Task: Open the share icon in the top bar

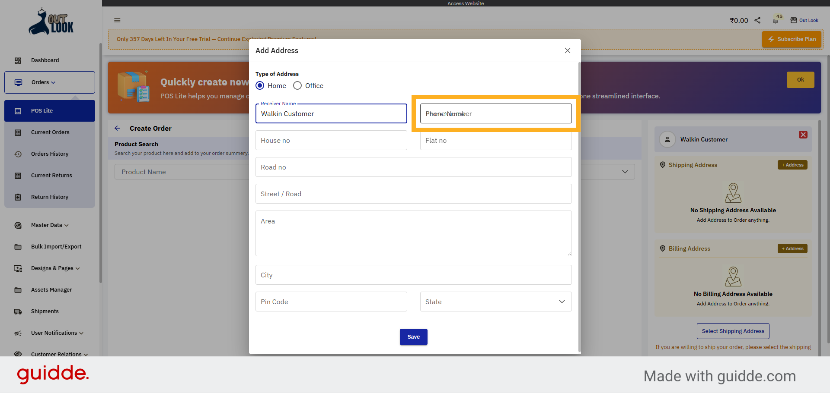Action: (757, 20)
